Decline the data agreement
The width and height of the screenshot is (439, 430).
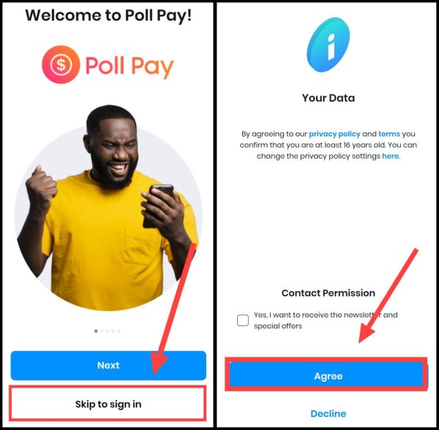tap(328, 413)
